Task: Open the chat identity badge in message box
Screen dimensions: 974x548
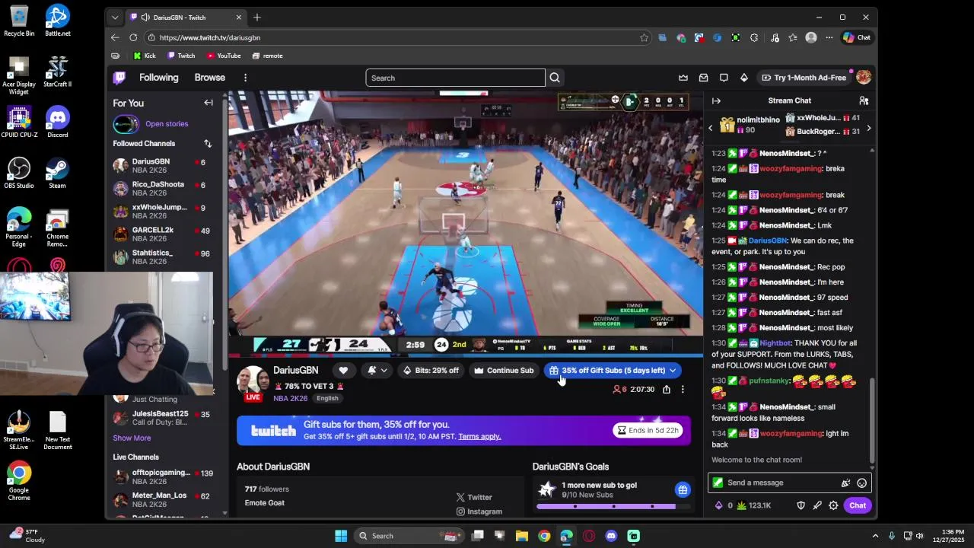Action: click(x=718, y=483)
